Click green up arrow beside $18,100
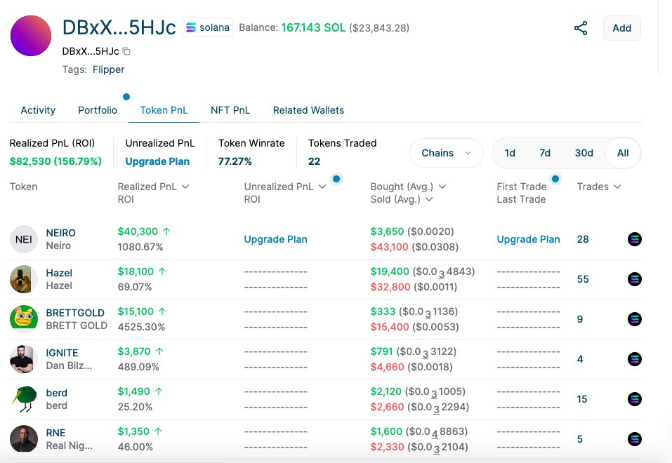The height and width of the screenshot is (463, 672). pyautogui.click(x=162, y=271)
